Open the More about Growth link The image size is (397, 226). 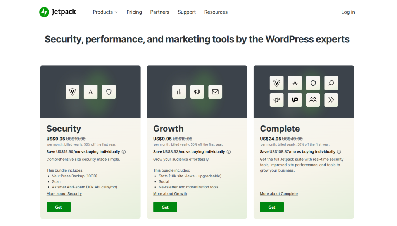tap(170, 193)
